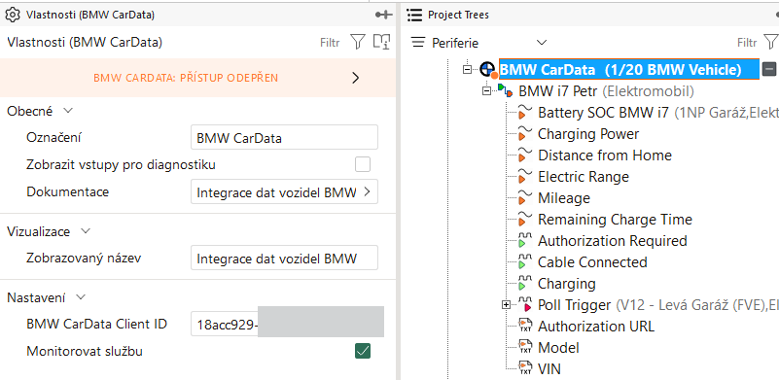Open the BMW CARDATA: PŘÍSTUP ODEPŘEN warning
The height and width of the screenshot is (380, 779).
[x=197, y=78]
